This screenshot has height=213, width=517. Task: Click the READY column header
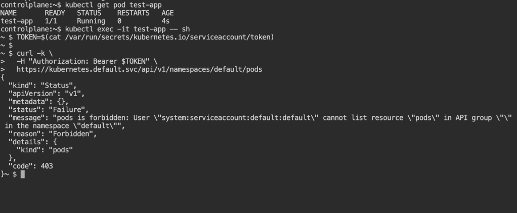[55, 13]
